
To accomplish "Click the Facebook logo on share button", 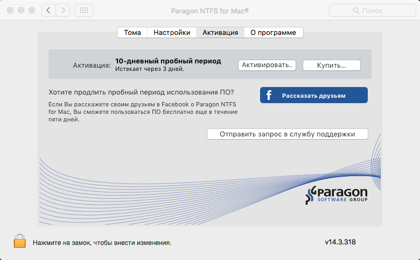I will coord(269,95).
